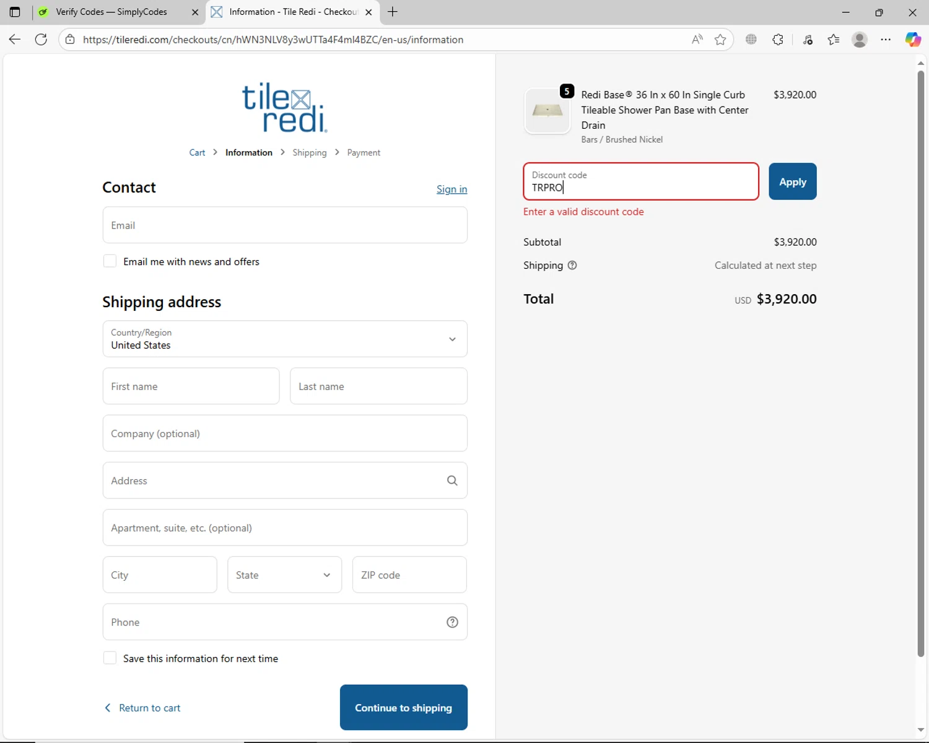
Task: Launch Copilot from the toolbar
Action: (x=913, y=40)
